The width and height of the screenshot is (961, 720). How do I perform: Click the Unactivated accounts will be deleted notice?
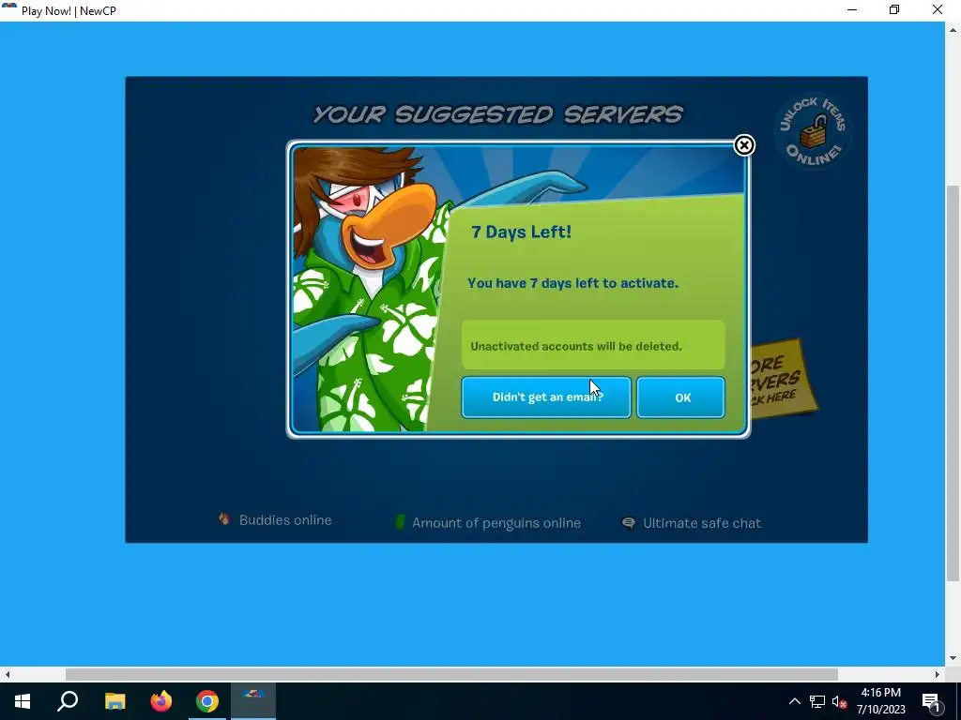pos(593,345)
